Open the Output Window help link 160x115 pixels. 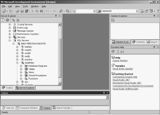pyautogui.click(x=120, y=60)
